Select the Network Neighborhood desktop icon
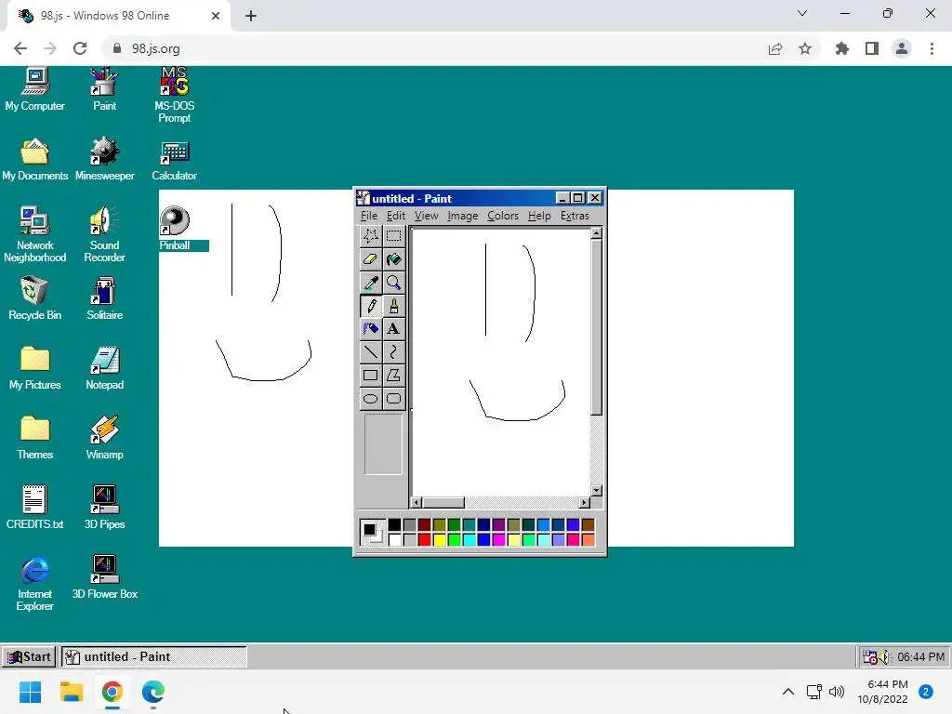Image resolution: width=952 pixels, height=714 pixels. [x=34, y=234]
